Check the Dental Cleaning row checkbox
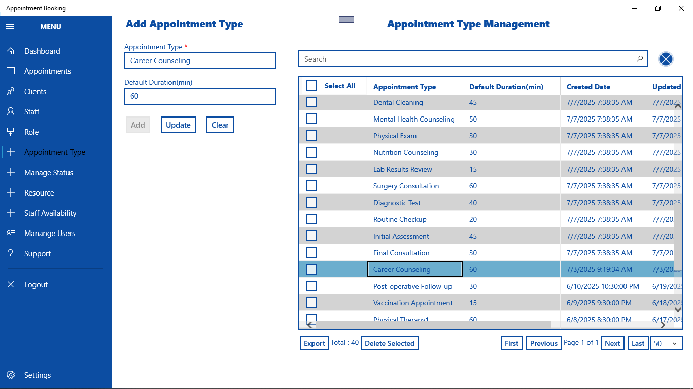The image size is (693, 389). pyautogui.click(x=312, y=102)
